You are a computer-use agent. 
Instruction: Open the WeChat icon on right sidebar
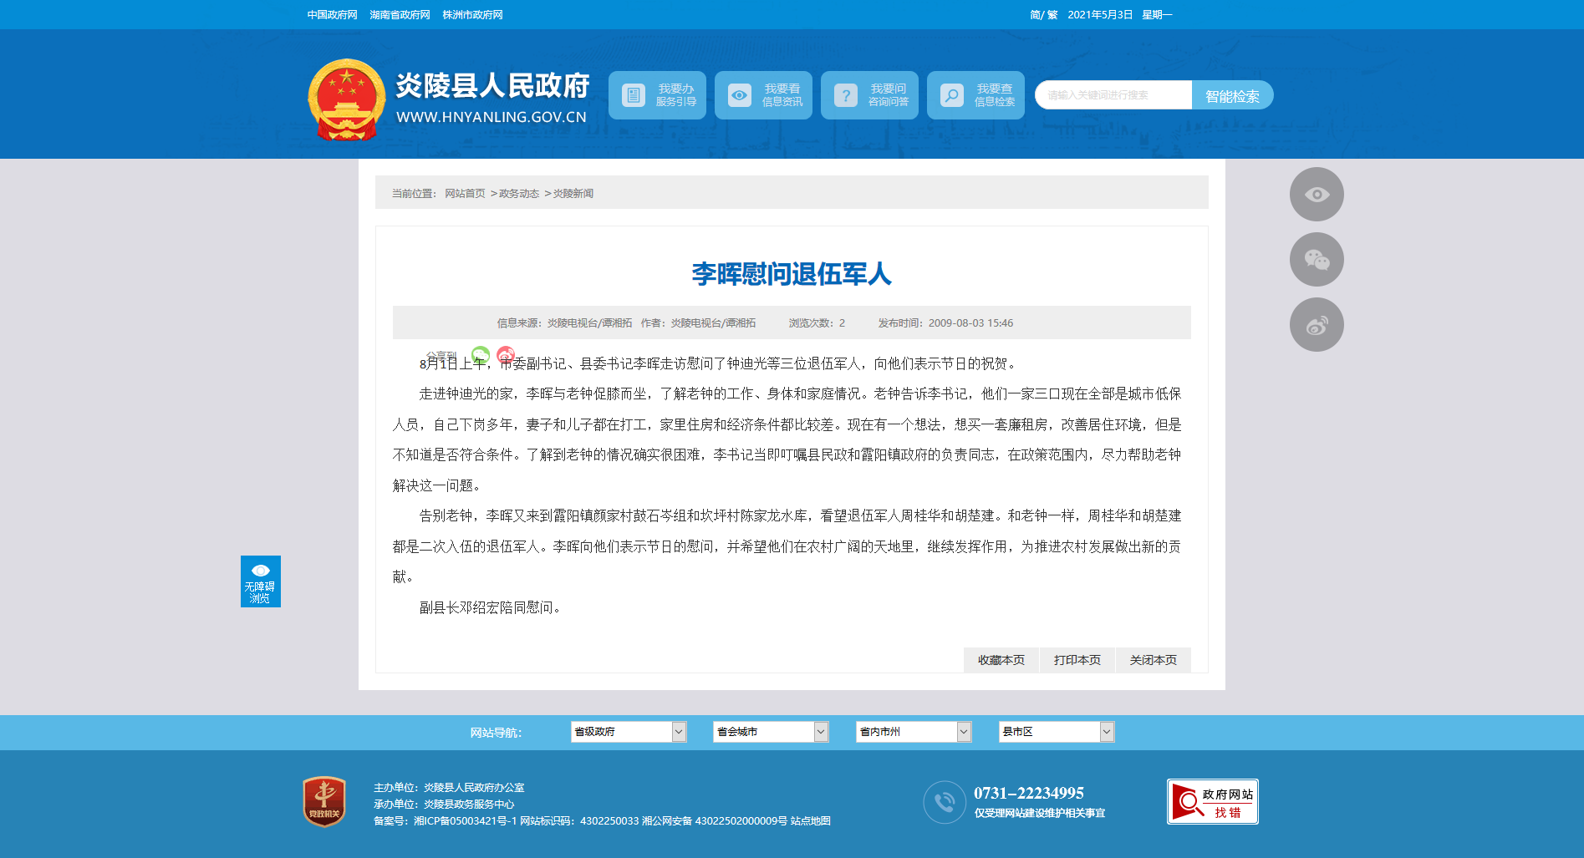pyautogui.click(x=1317, y=260)
